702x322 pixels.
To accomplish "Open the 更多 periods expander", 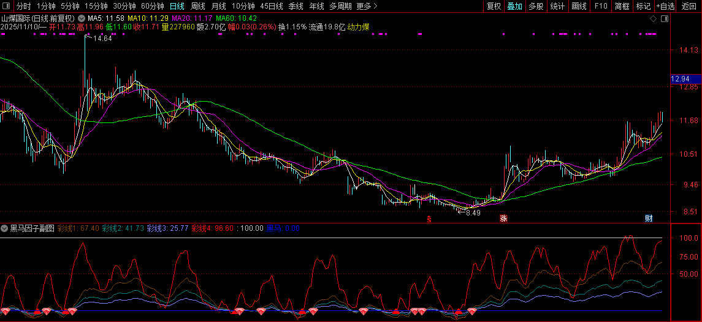I will [x=367, y=6].
